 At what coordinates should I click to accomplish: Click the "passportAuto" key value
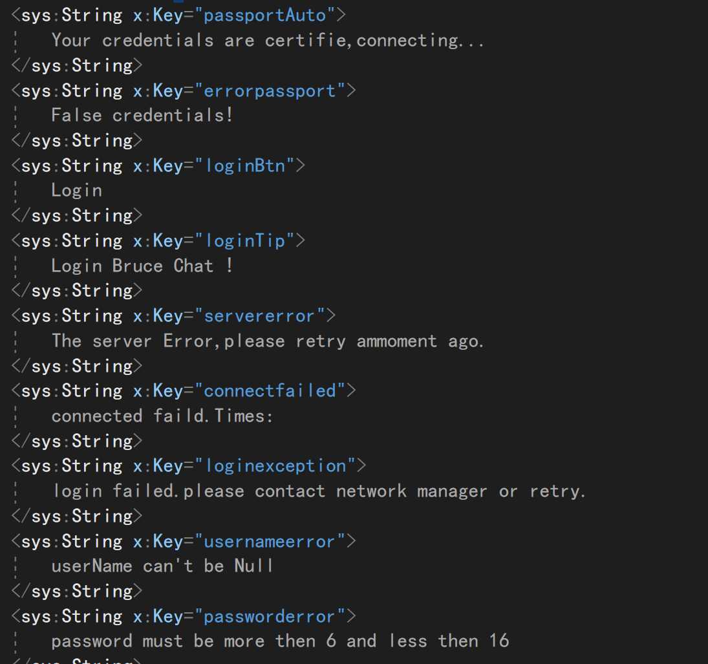[x=264, y=15]
